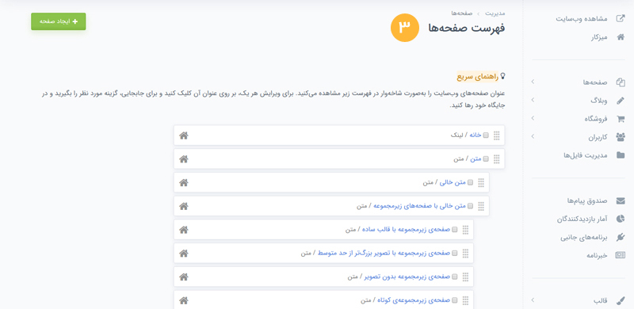
Task: Tick the checkbox for متن خالی / متن
Action: pyautogui.click(x=470, y=183)
